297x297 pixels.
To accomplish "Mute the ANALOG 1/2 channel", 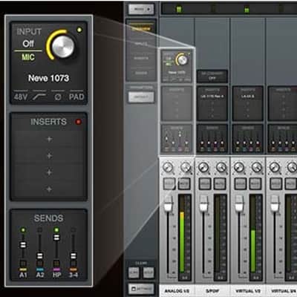I will pos(184,184).
